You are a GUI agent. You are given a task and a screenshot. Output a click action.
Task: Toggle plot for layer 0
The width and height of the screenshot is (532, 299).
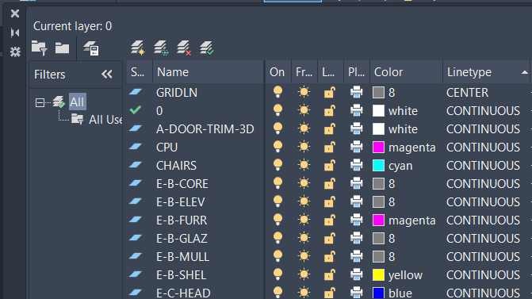357,110
